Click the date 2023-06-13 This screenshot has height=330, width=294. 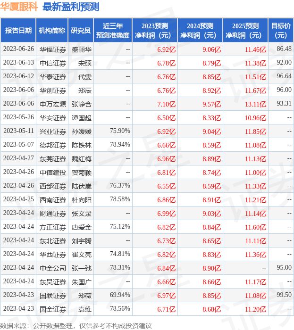pos(18,63)
